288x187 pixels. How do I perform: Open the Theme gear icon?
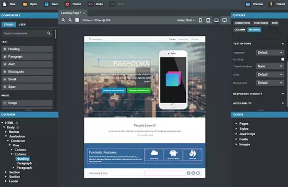click(67, 4)
